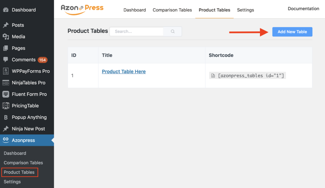Click the Comments speech bubble icon

6,60
